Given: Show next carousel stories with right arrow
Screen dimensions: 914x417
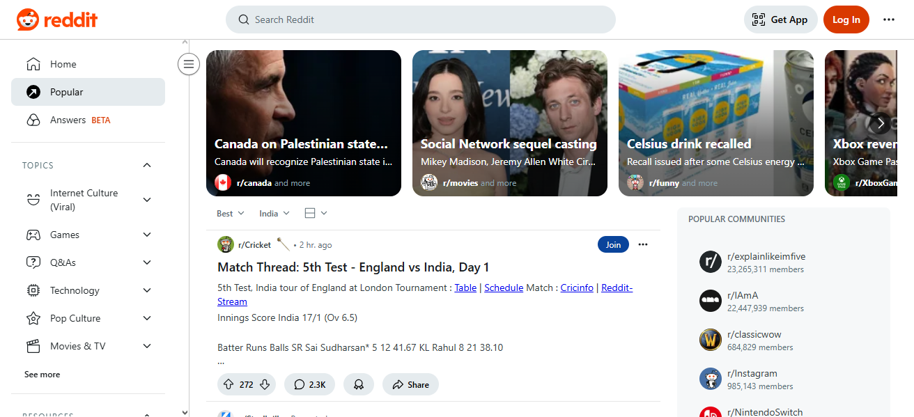Looking at the screenshot, I should 881,123.
